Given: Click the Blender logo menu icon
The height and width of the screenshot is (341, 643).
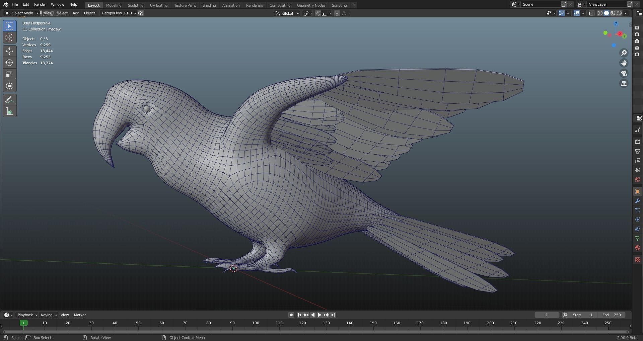Looking at the screenshot, I should [x=6, y=4].
